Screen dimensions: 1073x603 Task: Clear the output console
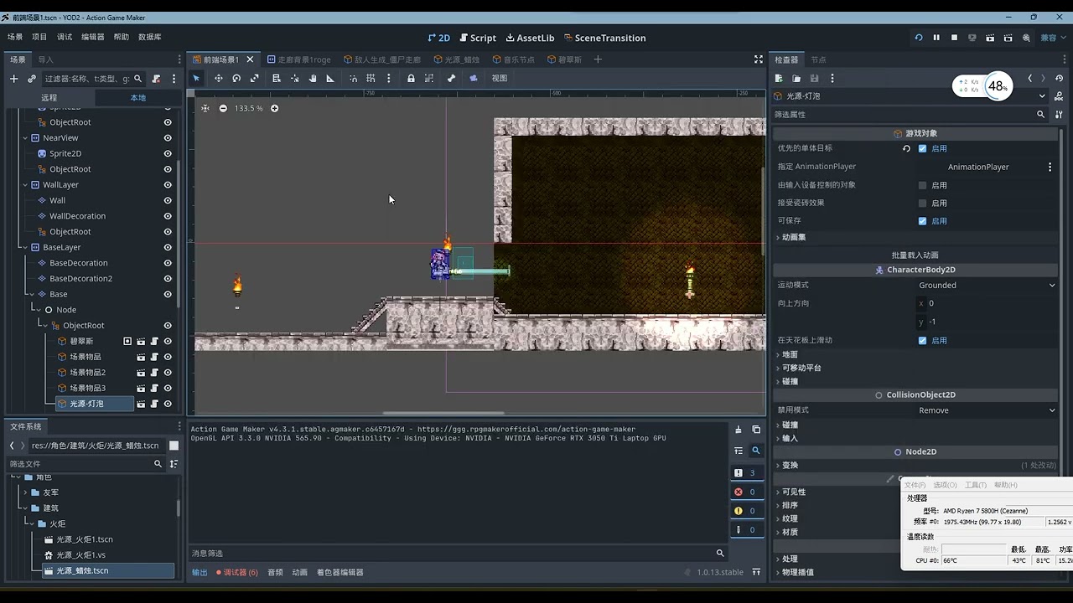739,430
